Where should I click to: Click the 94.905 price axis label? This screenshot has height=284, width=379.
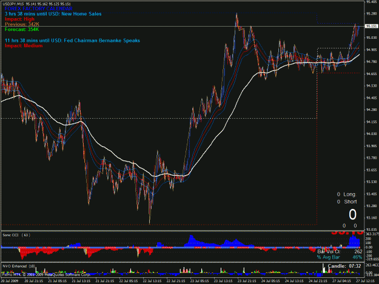[372, 50]
